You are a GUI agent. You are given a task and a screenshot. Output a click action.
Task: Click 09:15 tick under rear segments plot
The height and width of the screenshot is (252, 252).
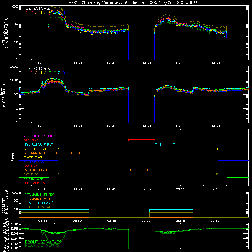[180, 126]
